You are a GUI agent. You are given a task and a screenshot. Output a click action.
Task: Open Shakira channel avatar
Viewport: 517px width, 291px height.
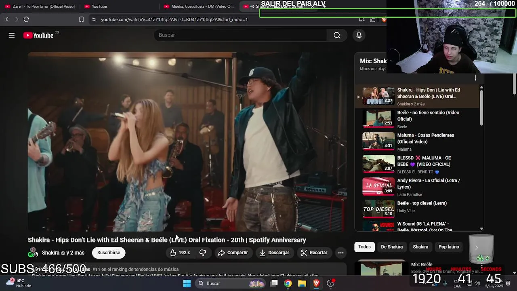(x=34, y=253)
